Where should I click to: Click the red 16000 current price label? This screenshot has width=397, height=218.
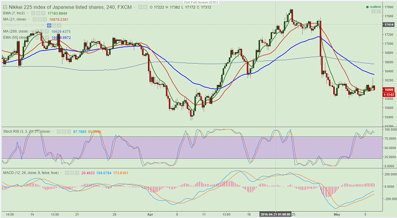(x=389, y=90)
